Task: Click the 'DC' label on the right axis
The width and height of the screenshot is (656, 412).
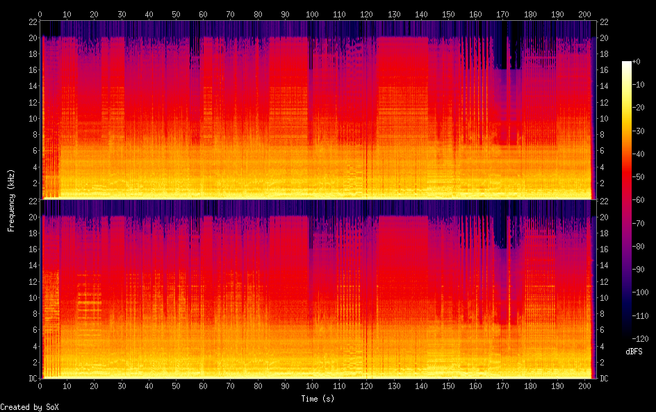Action: 605,379
